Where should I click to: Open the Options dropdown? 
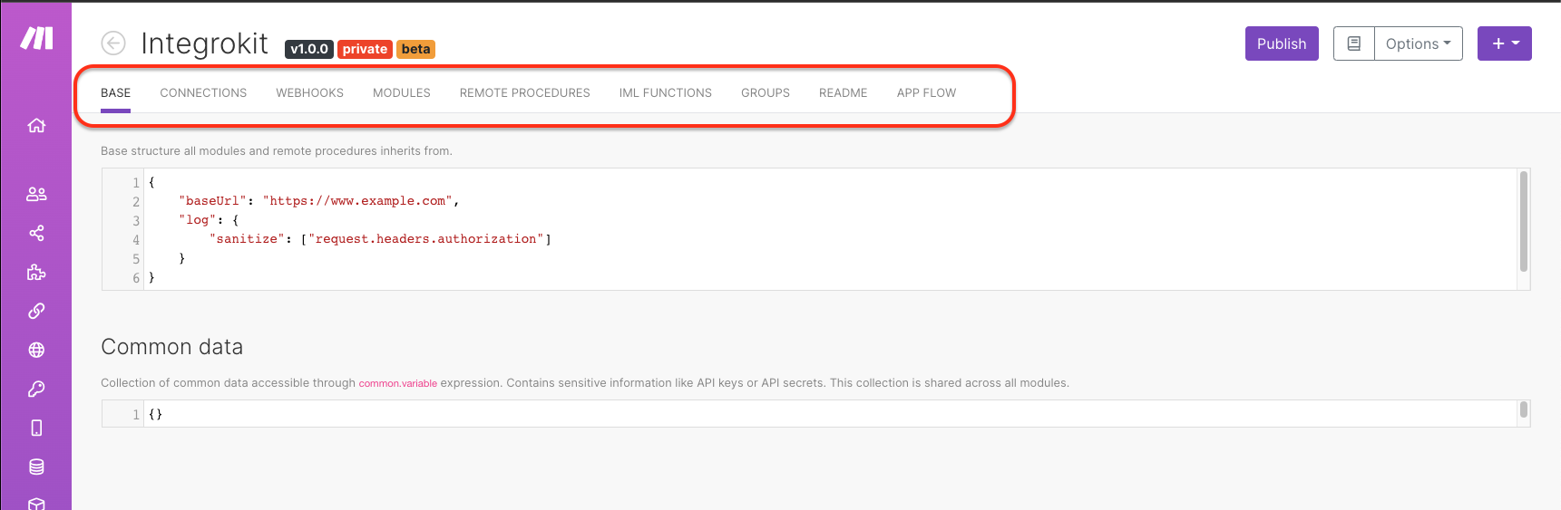point(1419,43)
